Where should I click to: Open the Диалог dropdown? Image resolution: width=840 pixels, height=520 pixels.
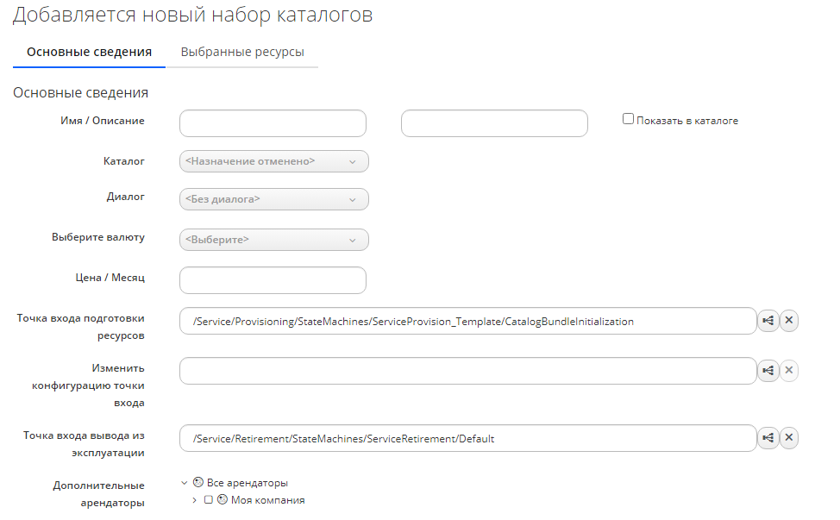click(273, 199)
